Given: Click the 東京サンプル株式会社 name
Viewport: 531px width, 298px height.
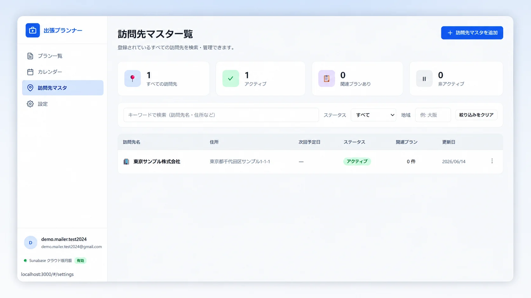Looking at the screenshot, I should coord(157,162).
